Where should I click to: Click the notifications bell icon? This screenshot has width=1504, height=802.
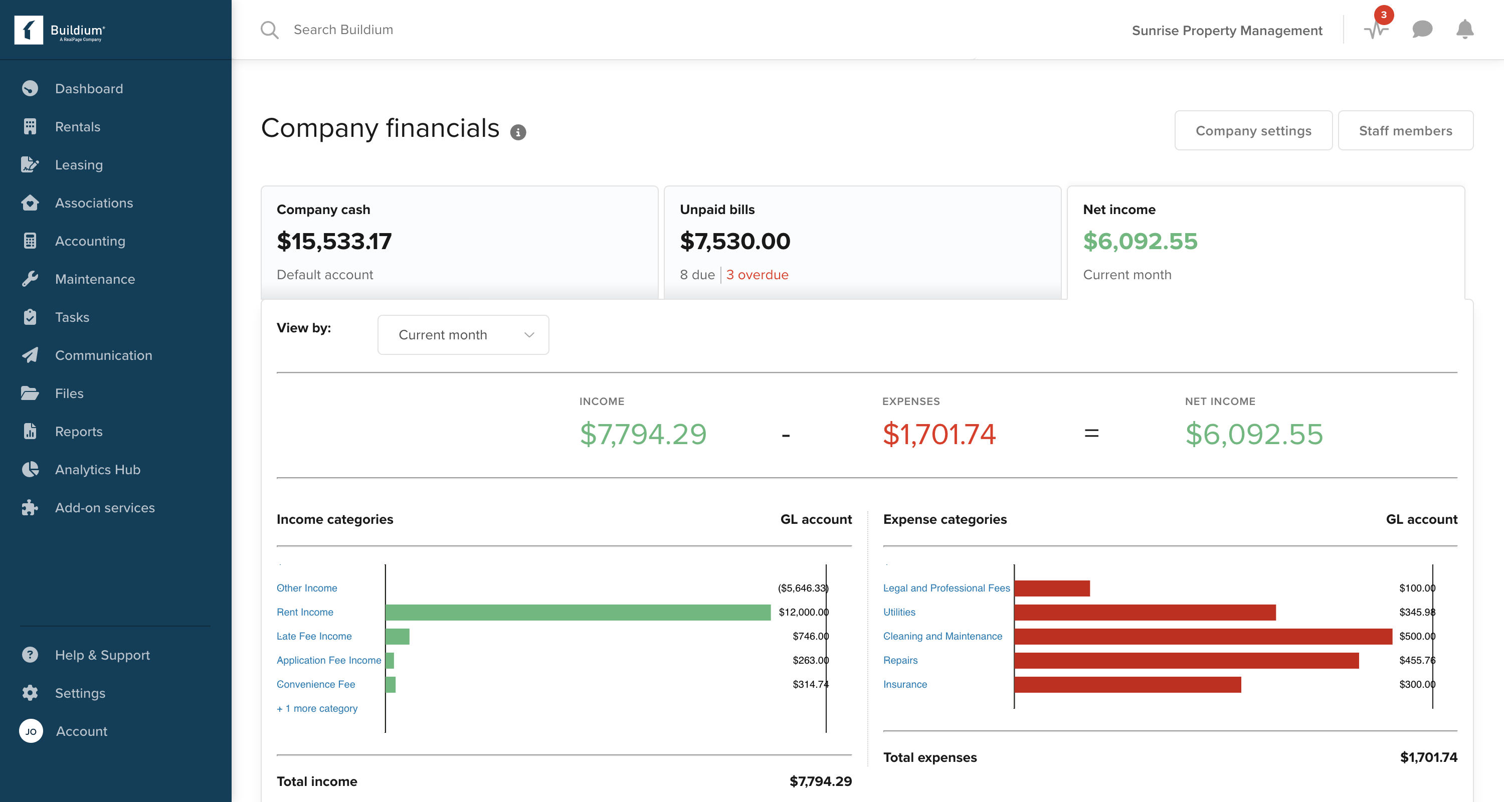point(1464,29)
